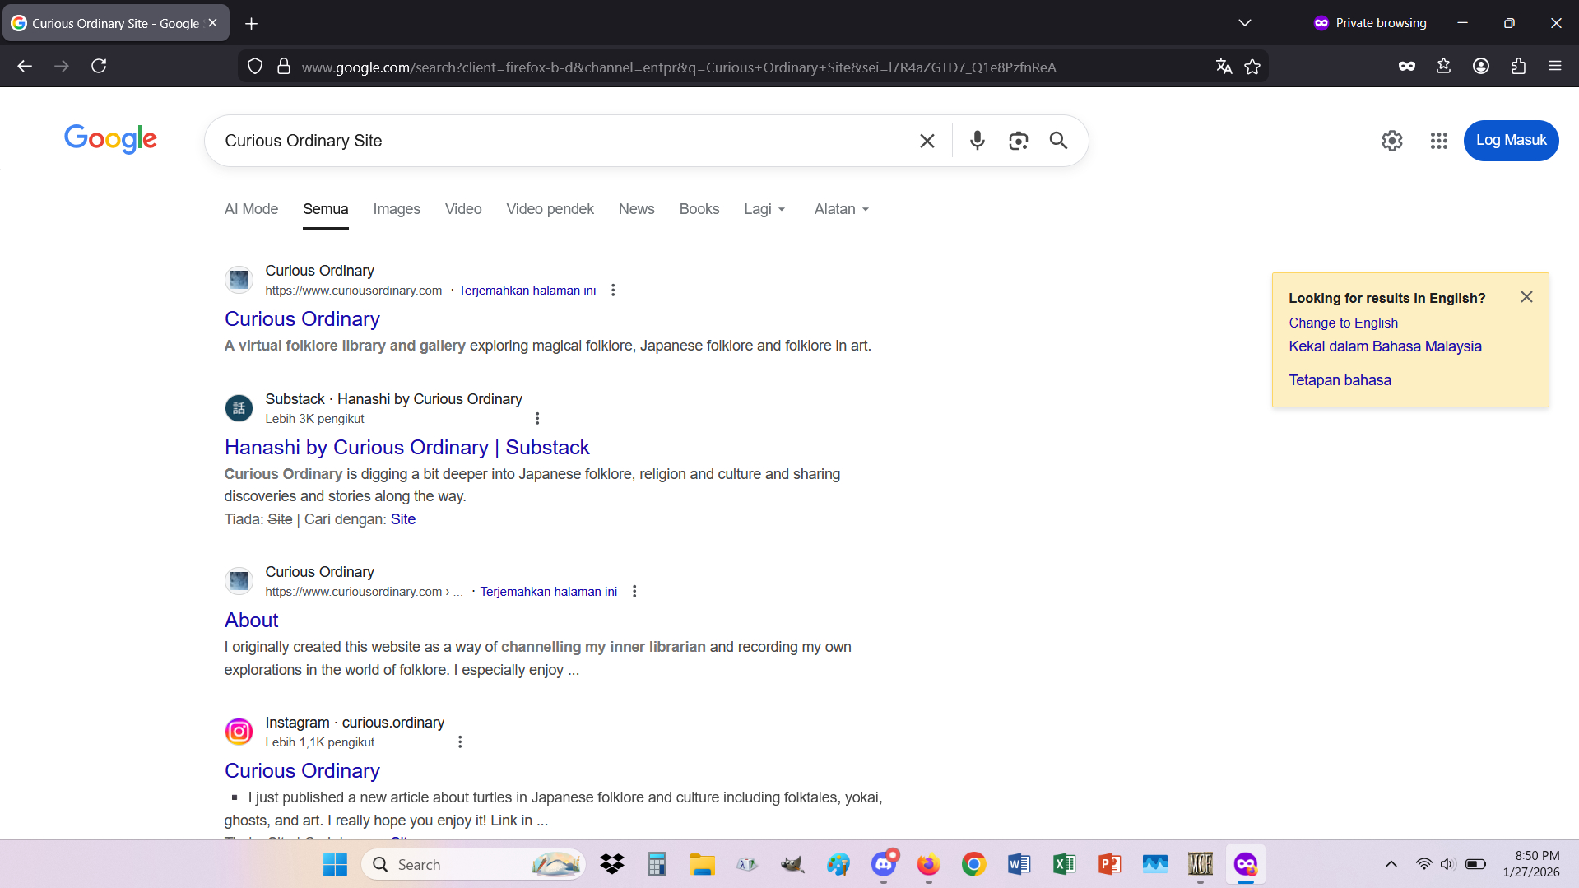Open Excel from the taskbar
Screen dimensions: 1579x888
click(x=1064, y=864)
